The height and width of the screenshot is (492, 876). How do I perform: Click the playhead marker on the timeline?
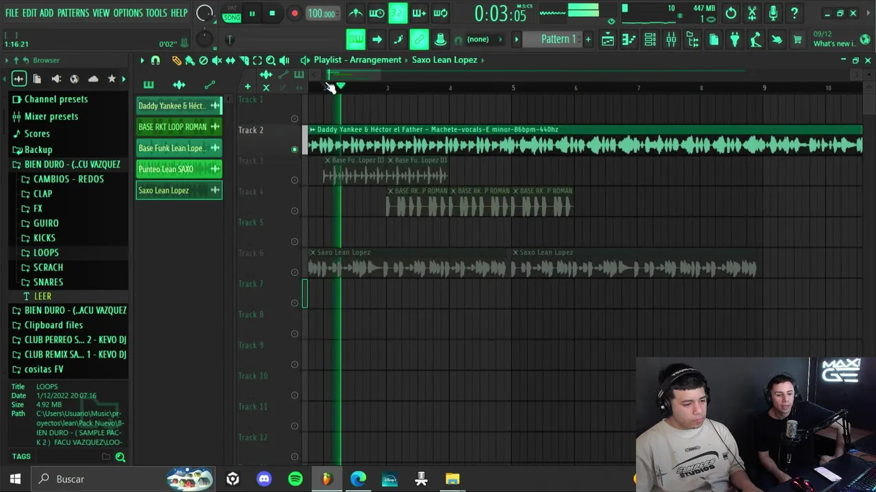(x=340, y=87)
